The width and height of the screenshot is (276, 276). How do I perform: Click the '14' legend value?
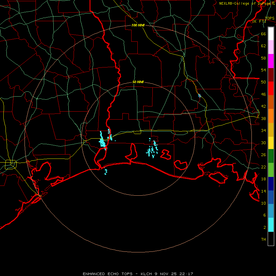(x=263, y=191)
